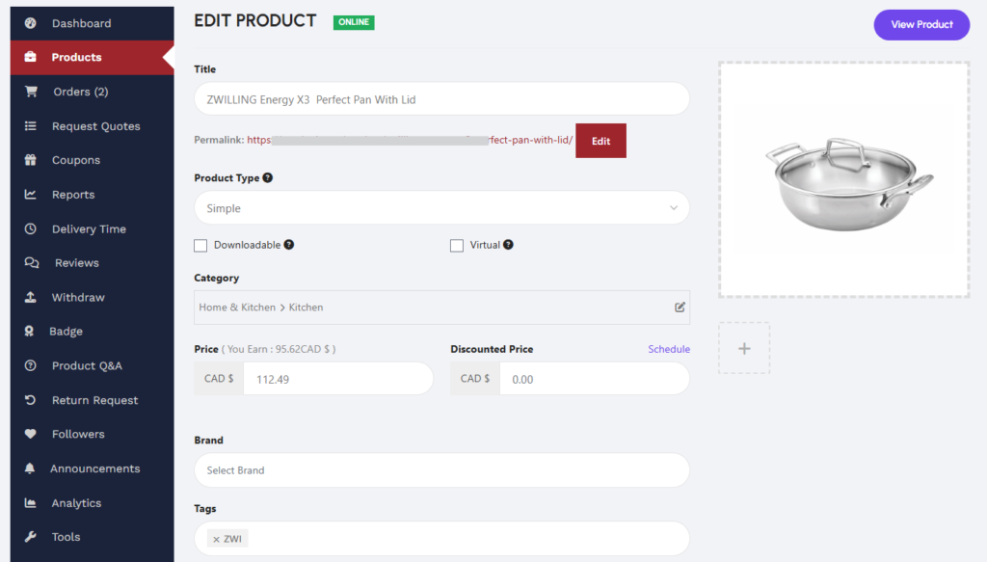The image size is (987, 562).
Task: Click the red Edit permalink button
Action: [x=600, y=141]
